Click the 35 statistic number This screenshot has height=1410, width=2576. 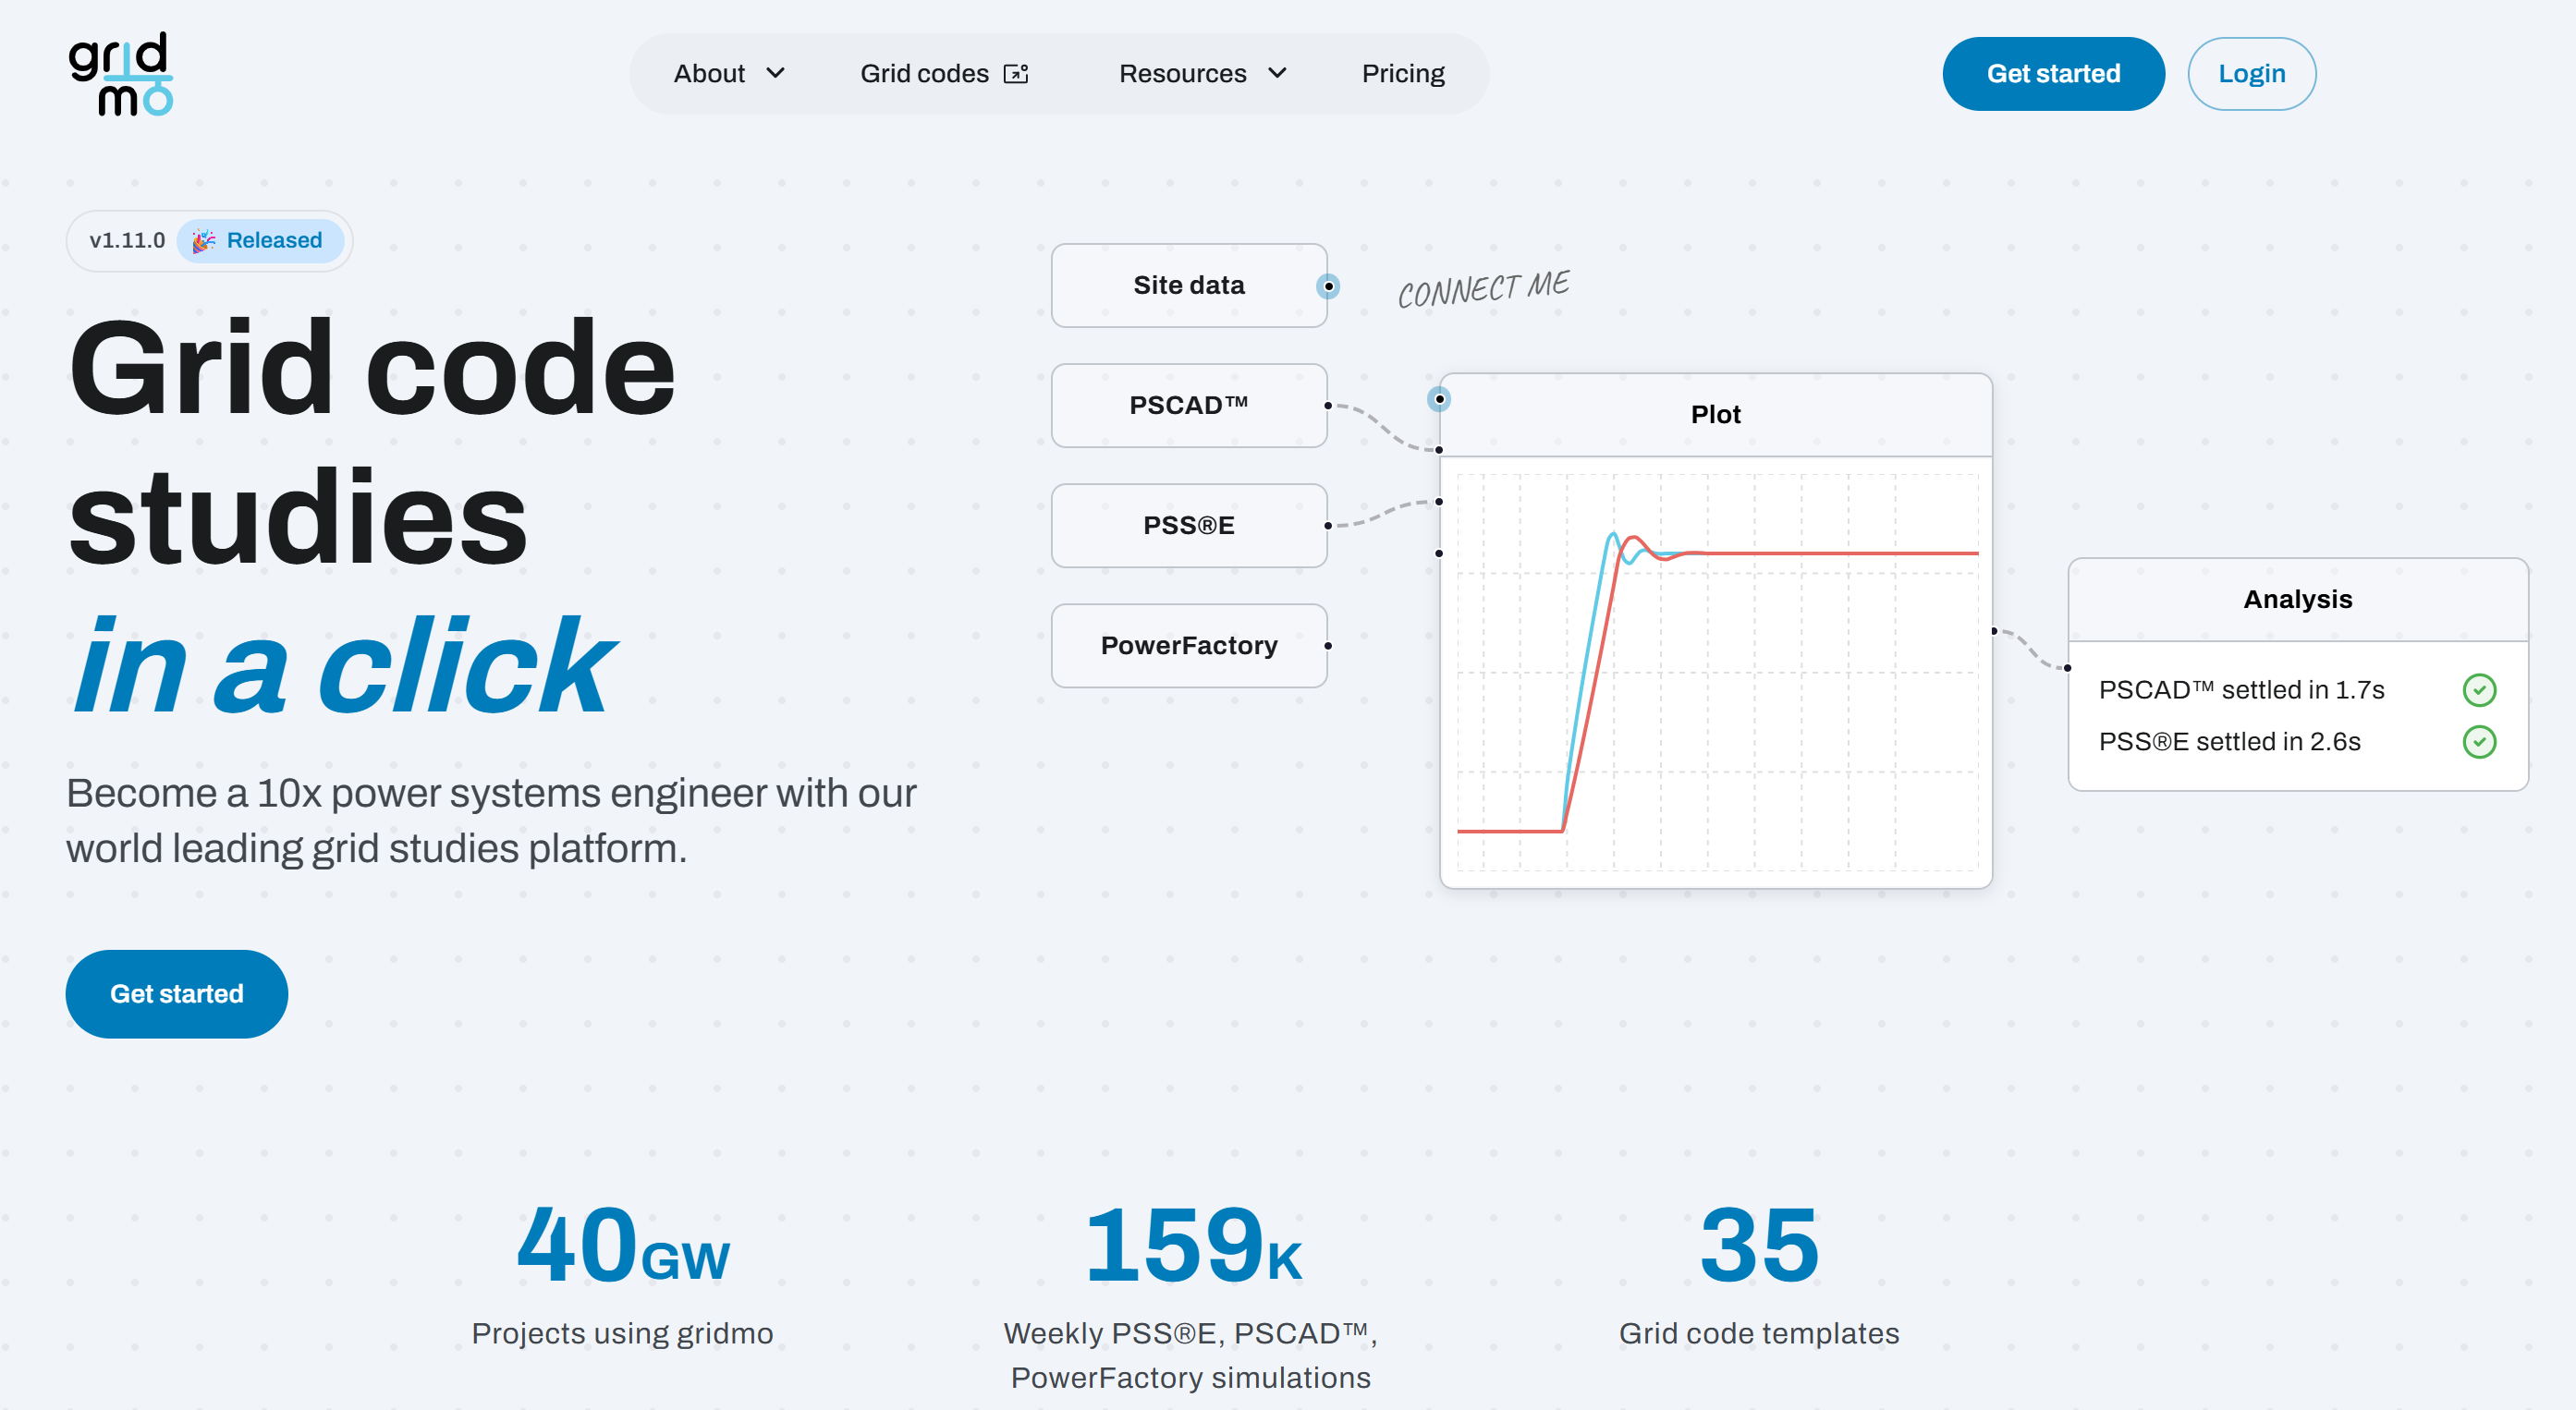coord(1759,1245)
